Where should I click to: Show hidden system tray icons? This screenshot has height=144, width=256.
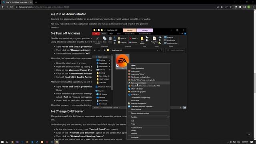point(228,142)
